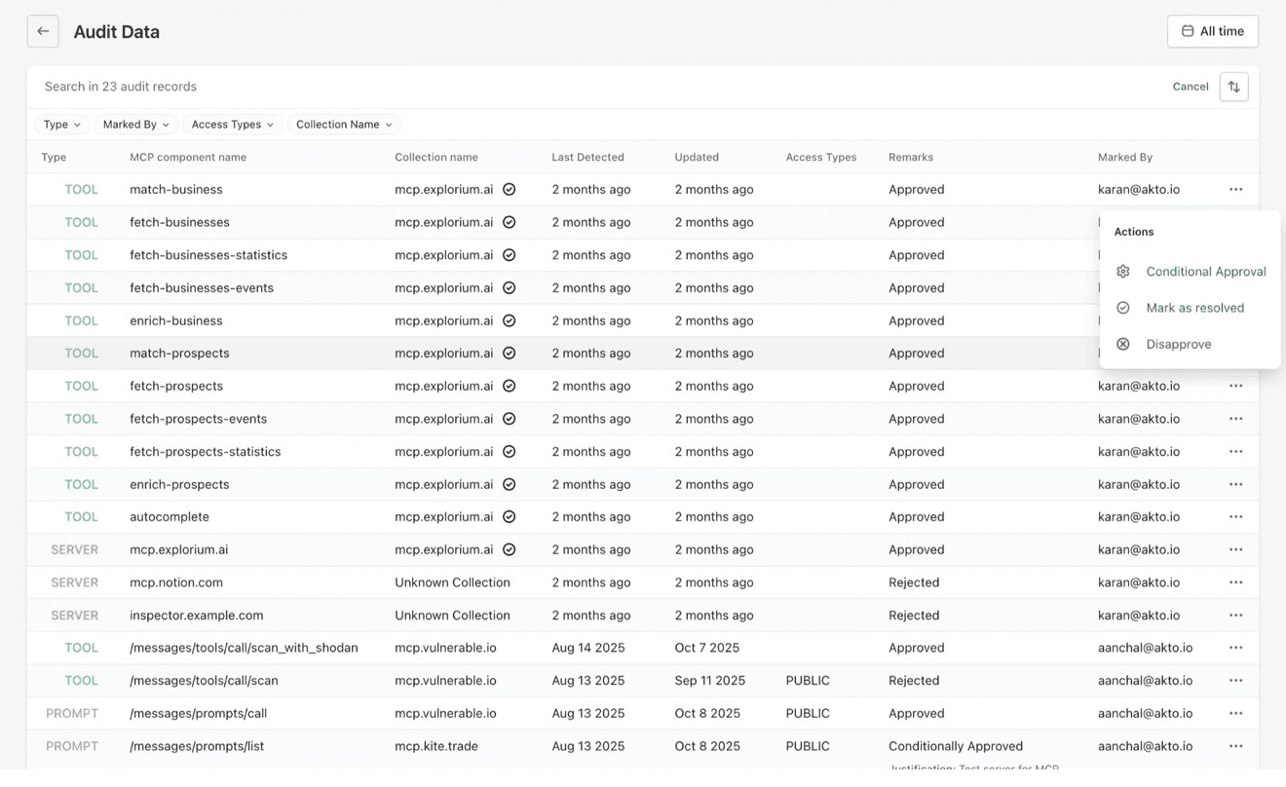Open the Access Types filter dropdown
The width and height of the screenshot is (1286, 787).
(233, 125)
